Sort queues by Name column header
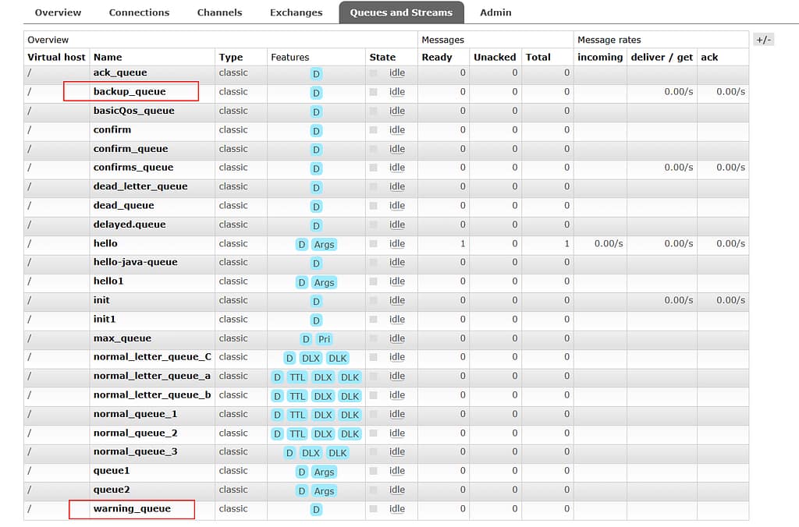 (x=108, y=57)
